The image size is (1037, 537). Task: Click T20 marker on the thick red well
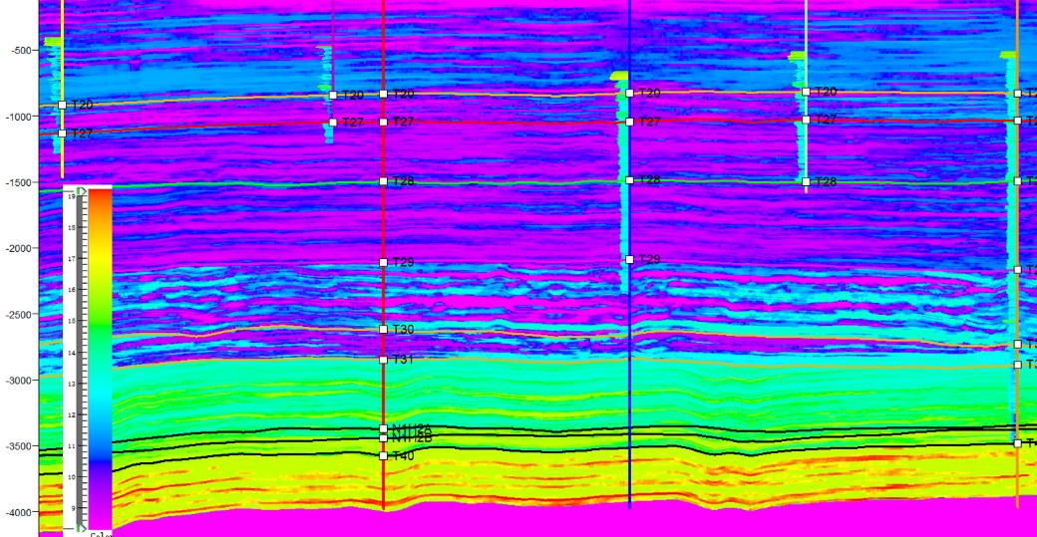tap(383, 94)
